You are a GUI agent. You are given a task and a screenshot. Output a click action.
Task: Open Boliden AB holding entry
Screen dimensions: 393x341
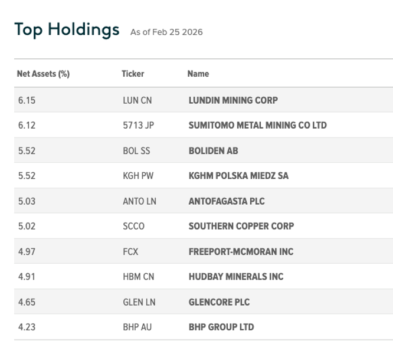(213, 150)
